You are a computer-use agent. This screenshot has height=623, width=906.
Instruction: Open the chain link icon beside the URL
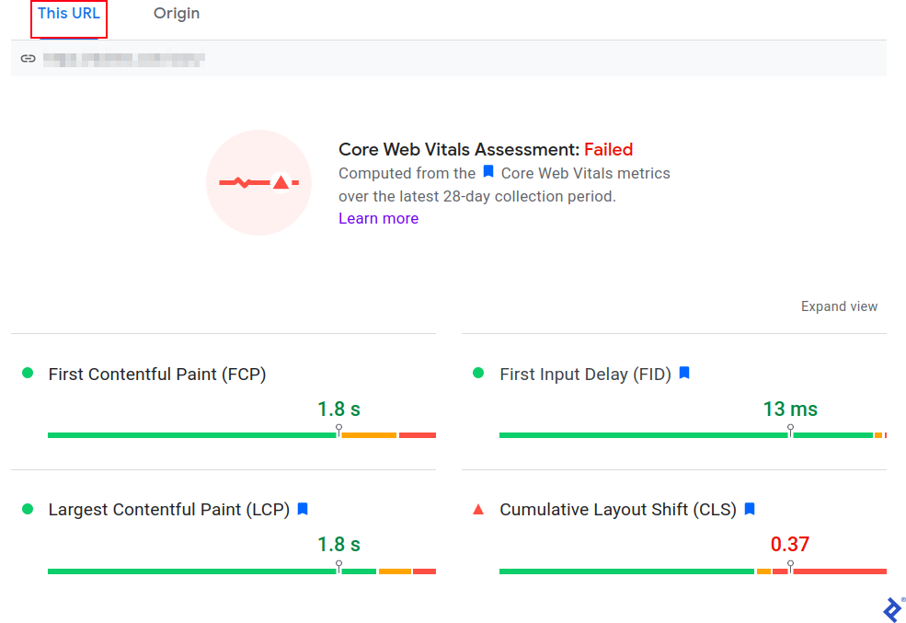click(28, 58)
